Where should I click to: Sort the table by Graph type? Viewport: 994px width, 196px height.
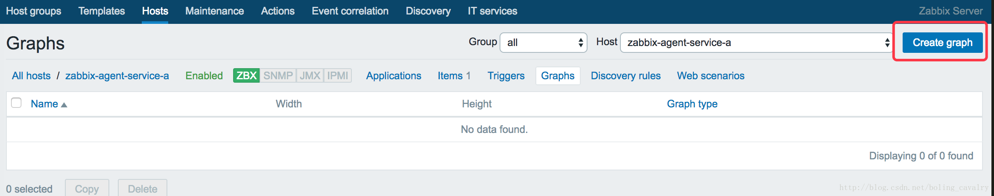coord(692,104)
